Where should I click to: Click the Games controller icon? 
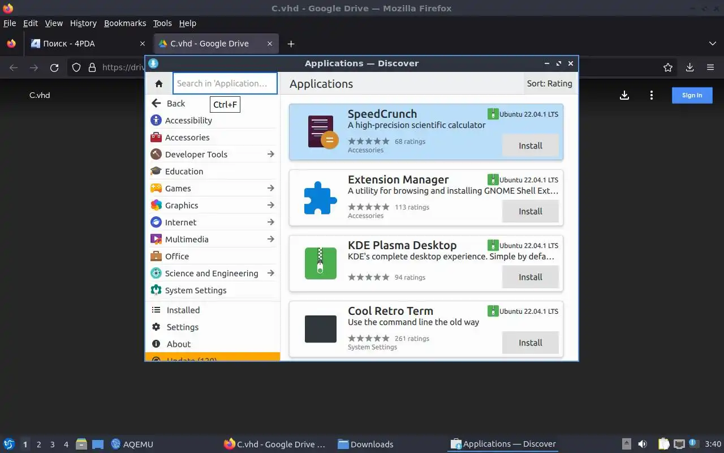(x=156, y=188)
